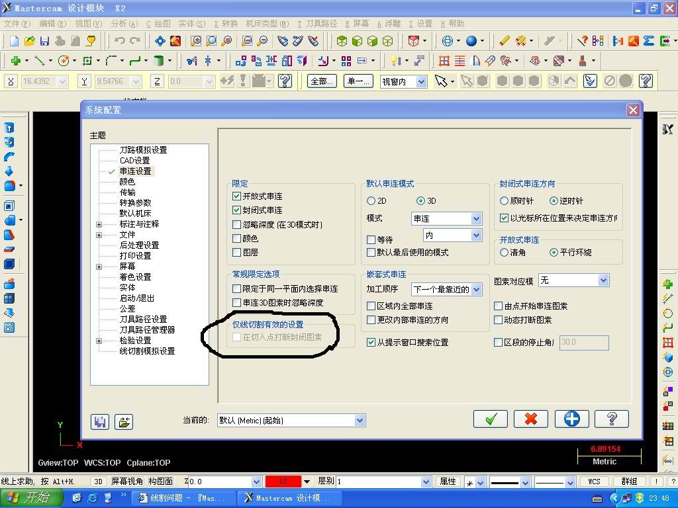Open the 帮助 menu
Viewport: 678px width, 508px height.
(453, 24)
